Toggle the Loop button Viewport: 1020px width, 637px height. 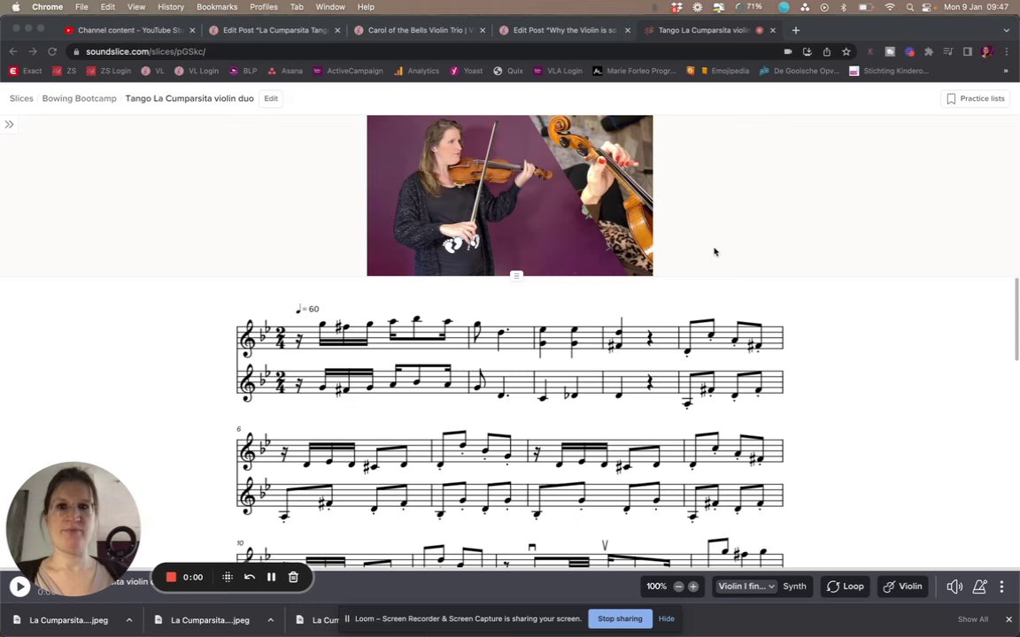pyautogui.click(x=845, y=587)
